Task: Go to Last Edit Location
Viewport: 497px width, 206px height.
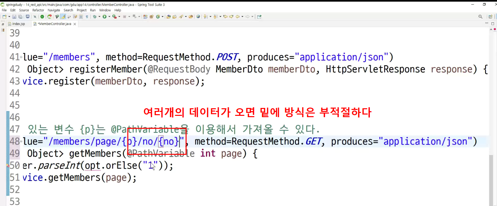Action: pyautogui.click(x=225, y=16)
